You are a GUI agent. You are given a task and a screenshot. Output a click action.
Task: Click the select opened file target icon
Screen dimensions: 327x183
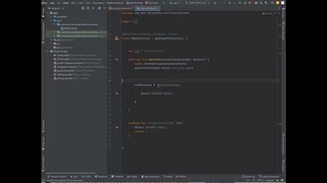83,8
